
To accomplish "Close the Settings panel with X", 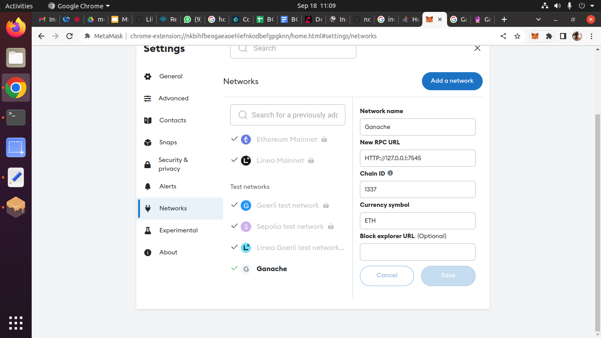I will 477,48.
